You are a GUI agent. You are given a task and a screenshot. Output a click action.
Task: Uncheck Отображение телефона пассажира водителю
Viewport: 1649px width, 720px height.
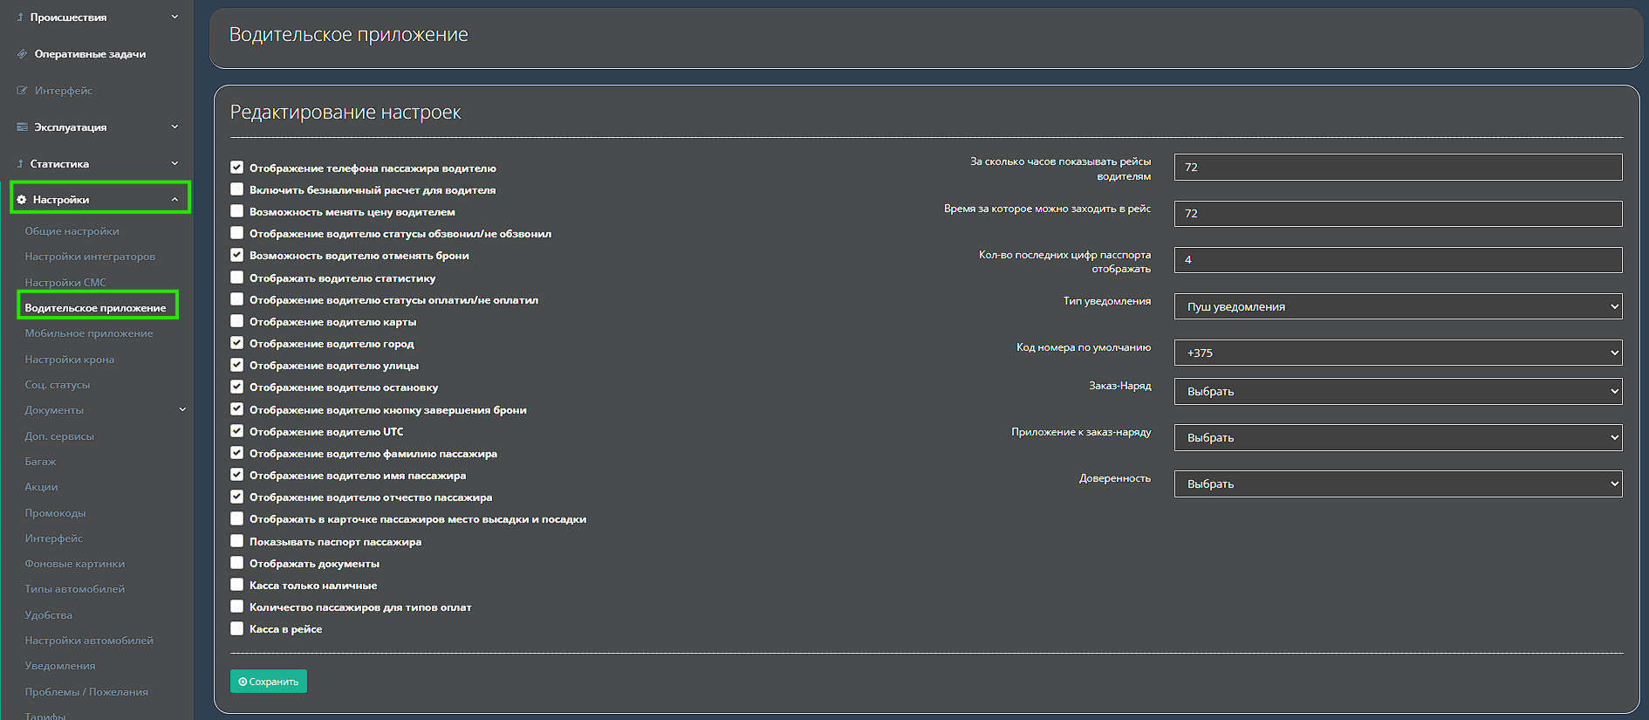(236, 168)
